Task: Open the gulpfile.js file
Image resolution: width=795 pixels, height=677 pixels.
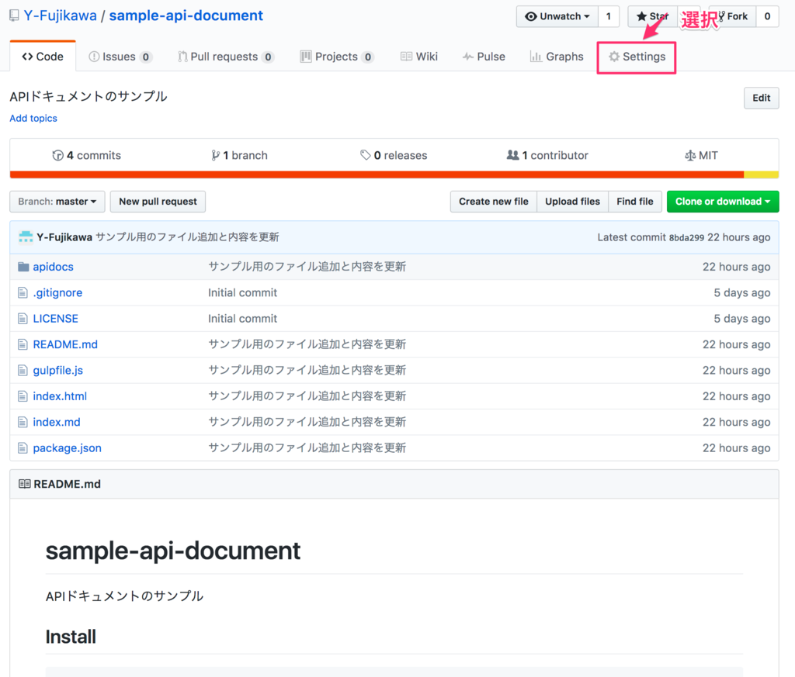Action: (x=57, y=370)
